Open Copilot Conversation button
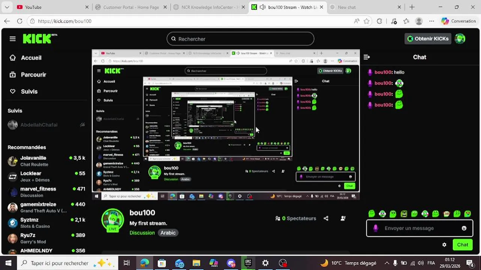This screenshot has width=481, height=270. point(459,21)
